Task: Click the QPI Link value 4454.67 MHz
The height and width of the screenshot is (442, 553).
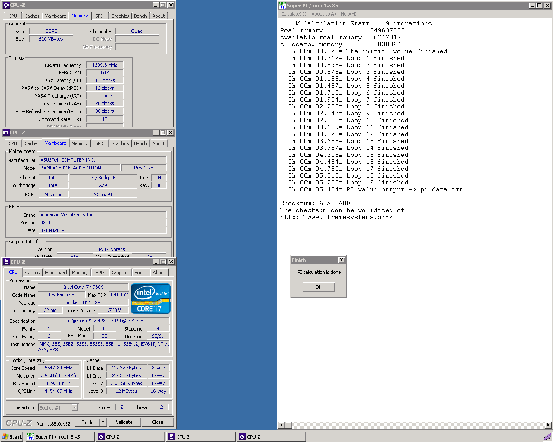Action: point(58,391)
